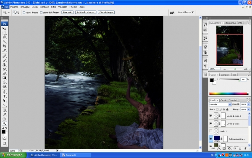The width and height of the screenshot is (252, 158).
Task: Select the Dodge tool
Action: click(x=4, y=86)
